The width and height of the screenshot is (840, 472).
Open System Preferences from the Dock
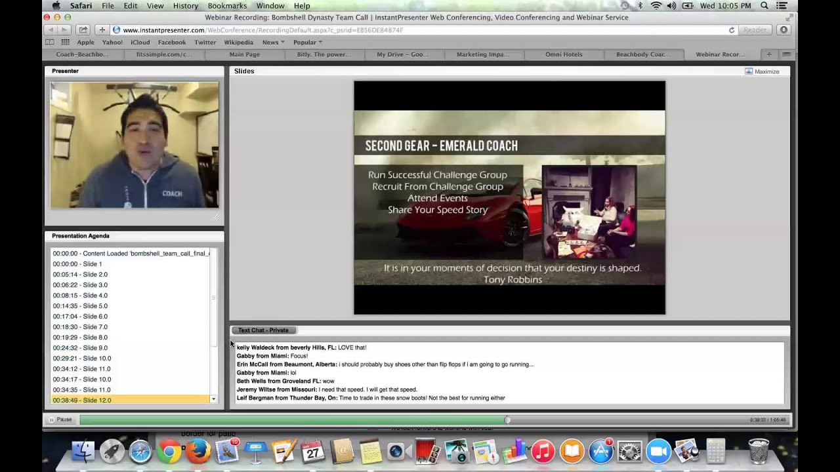(x=629, y=452)
